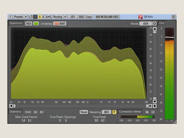Click the range scroll down arrow
The height and width of the screenshot is (138, 184).
click(x=155, y=101)
